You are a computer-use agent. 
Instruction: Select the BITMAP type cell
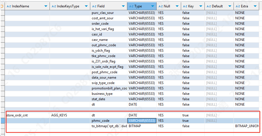click(x=142, y=126)
